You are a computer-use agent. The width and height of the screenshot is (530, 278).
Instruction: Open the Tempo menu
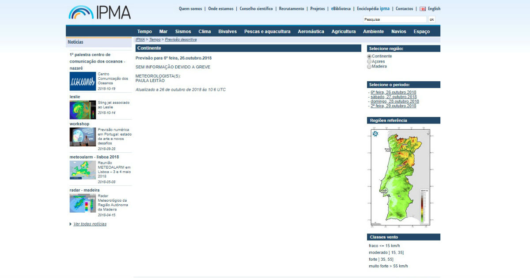(144, 31)
